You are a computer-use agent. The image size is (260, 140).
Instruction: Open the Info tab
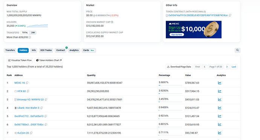point(34,50)
